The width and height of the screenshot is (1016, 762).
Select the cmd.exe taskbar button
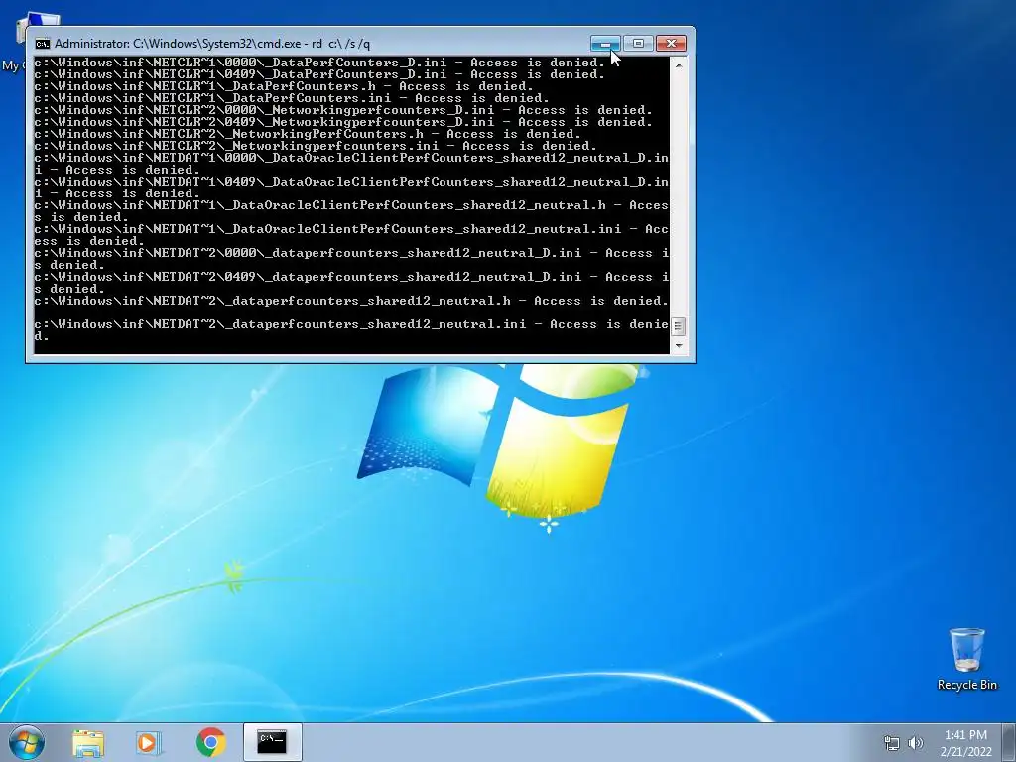(272, 742)
